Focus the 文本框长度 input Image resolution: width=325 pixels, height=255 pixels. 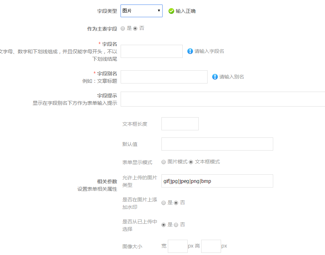180,124
